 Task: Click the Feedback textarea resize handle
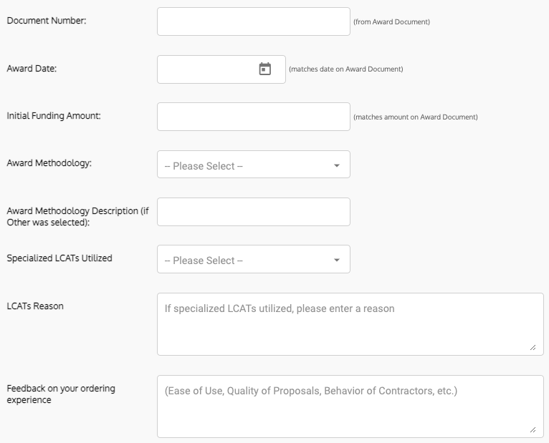point(533,429)
